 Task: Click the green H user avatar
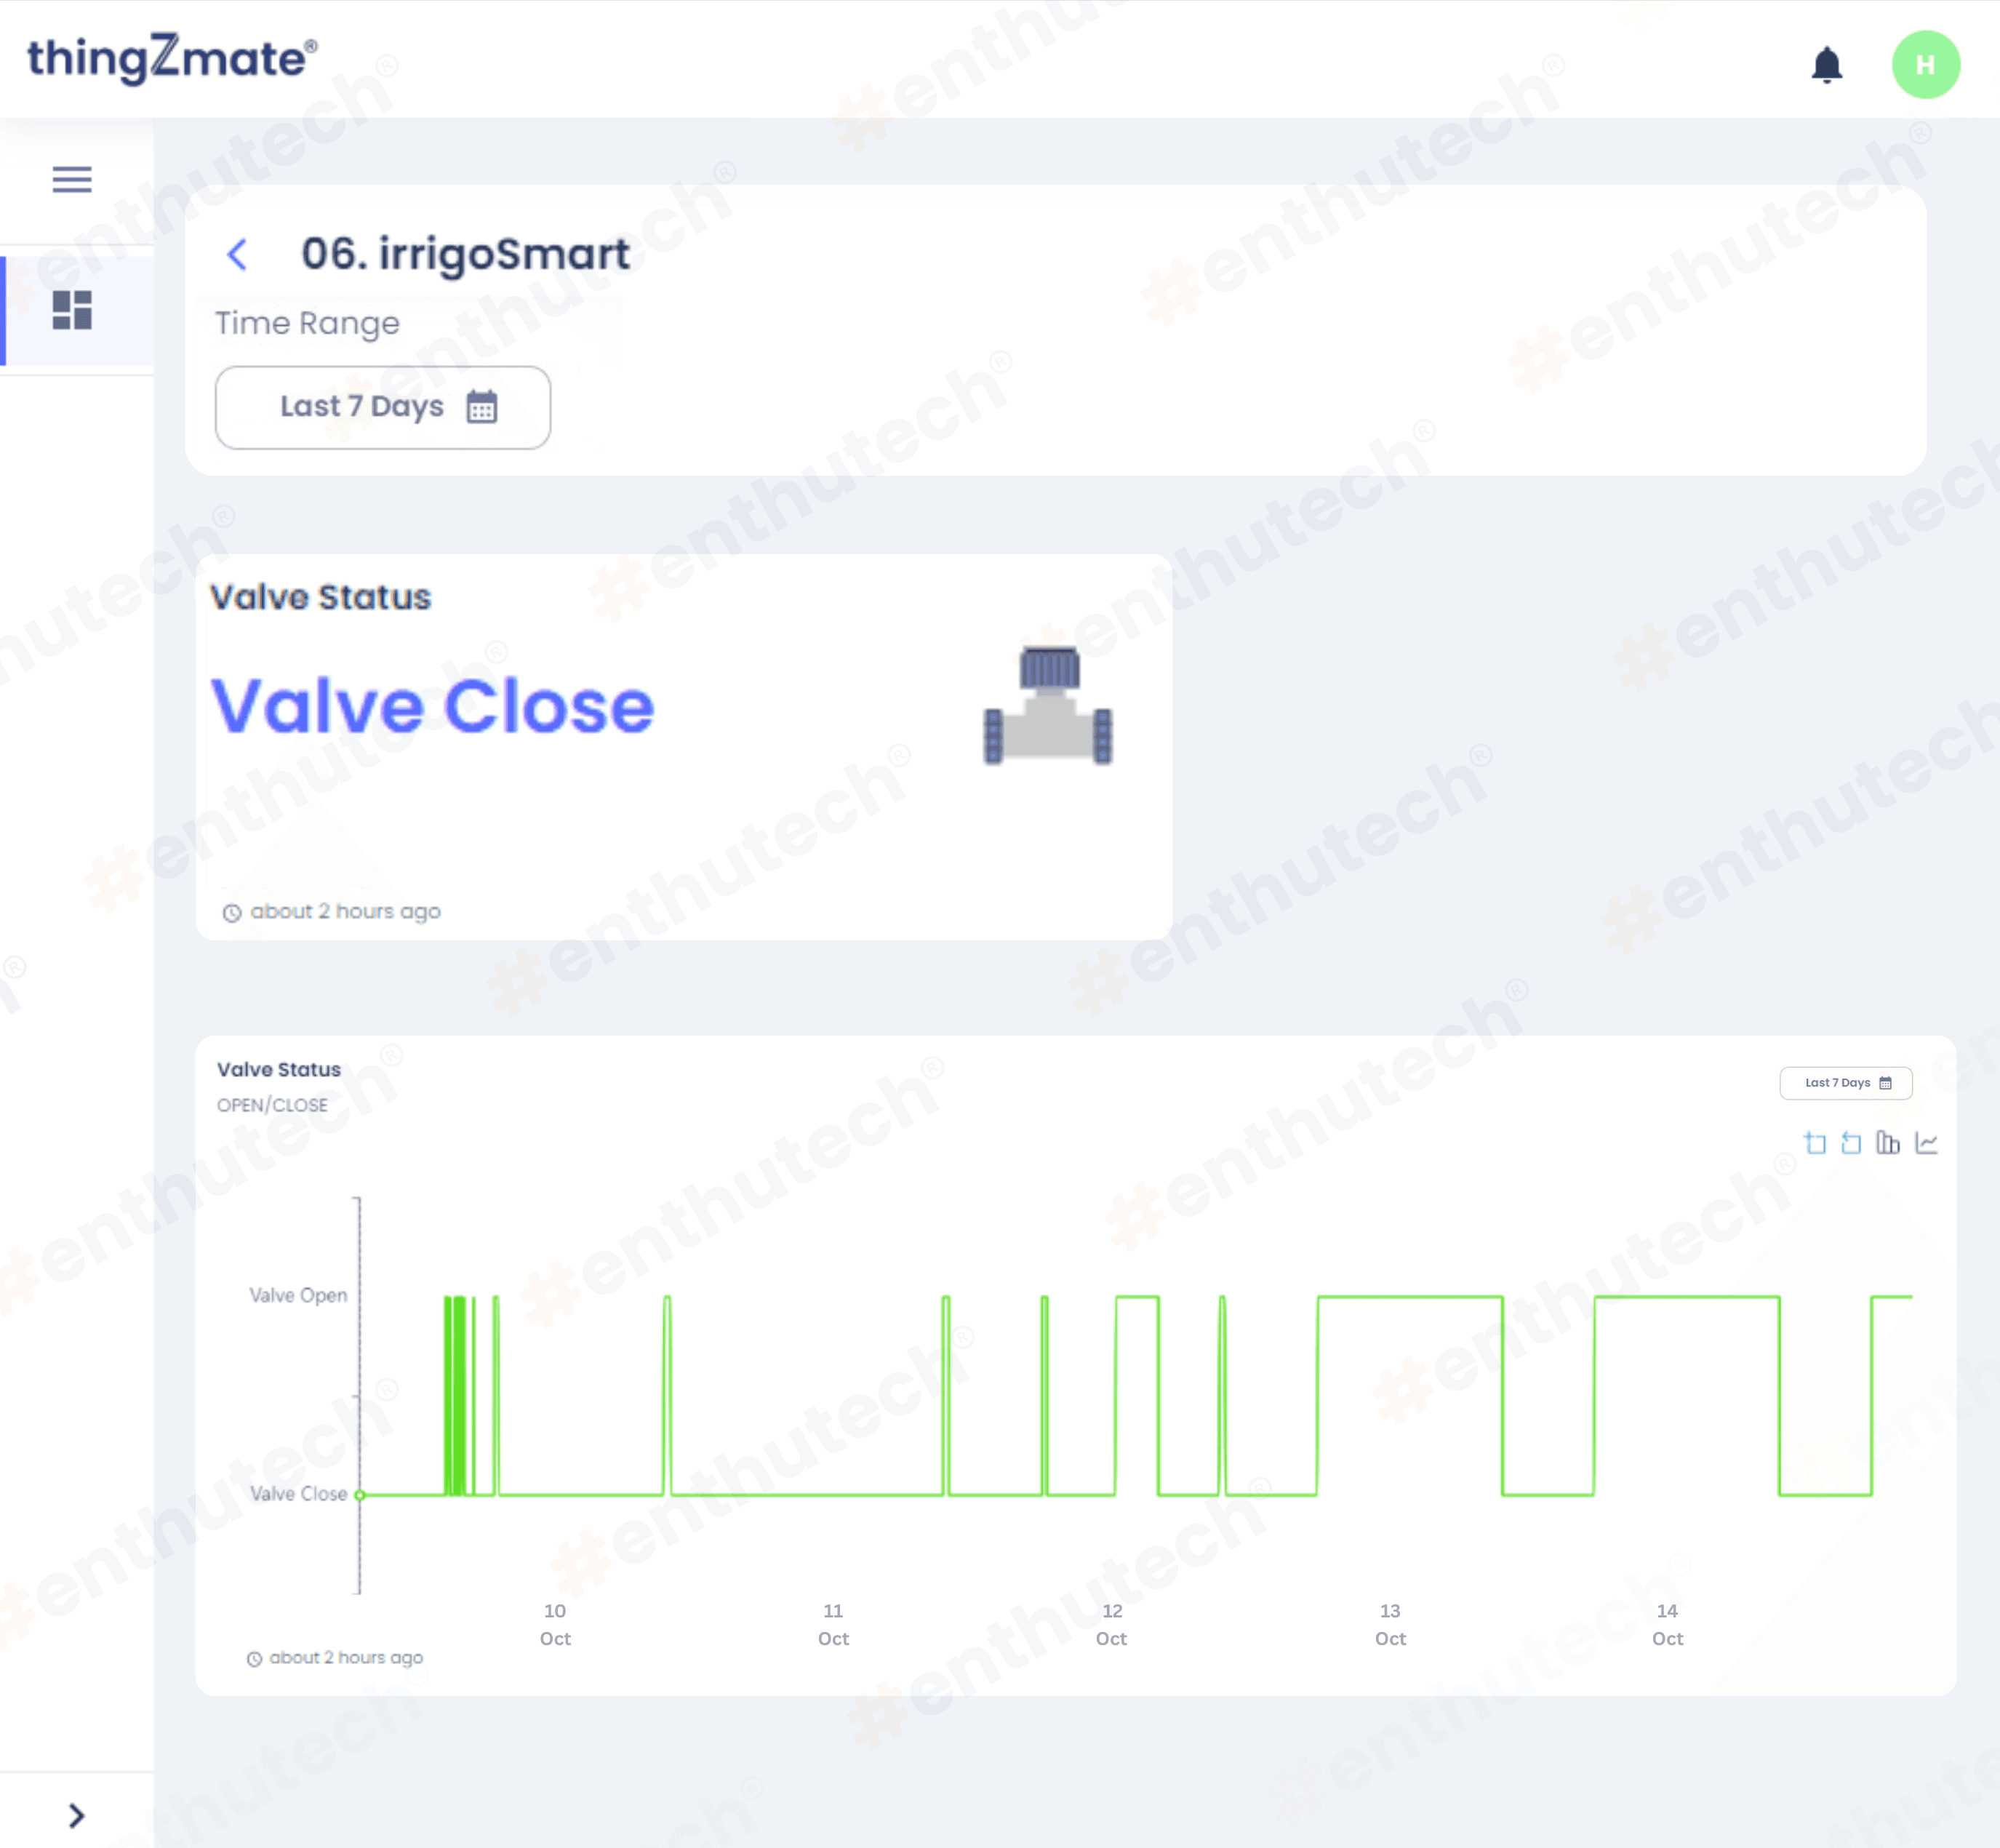point(1925,65)
